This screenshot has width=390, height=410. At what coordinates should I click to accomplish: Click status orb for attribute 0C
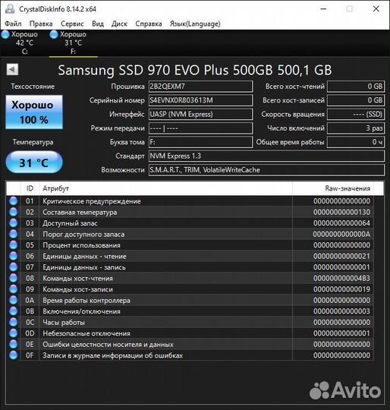14,322
